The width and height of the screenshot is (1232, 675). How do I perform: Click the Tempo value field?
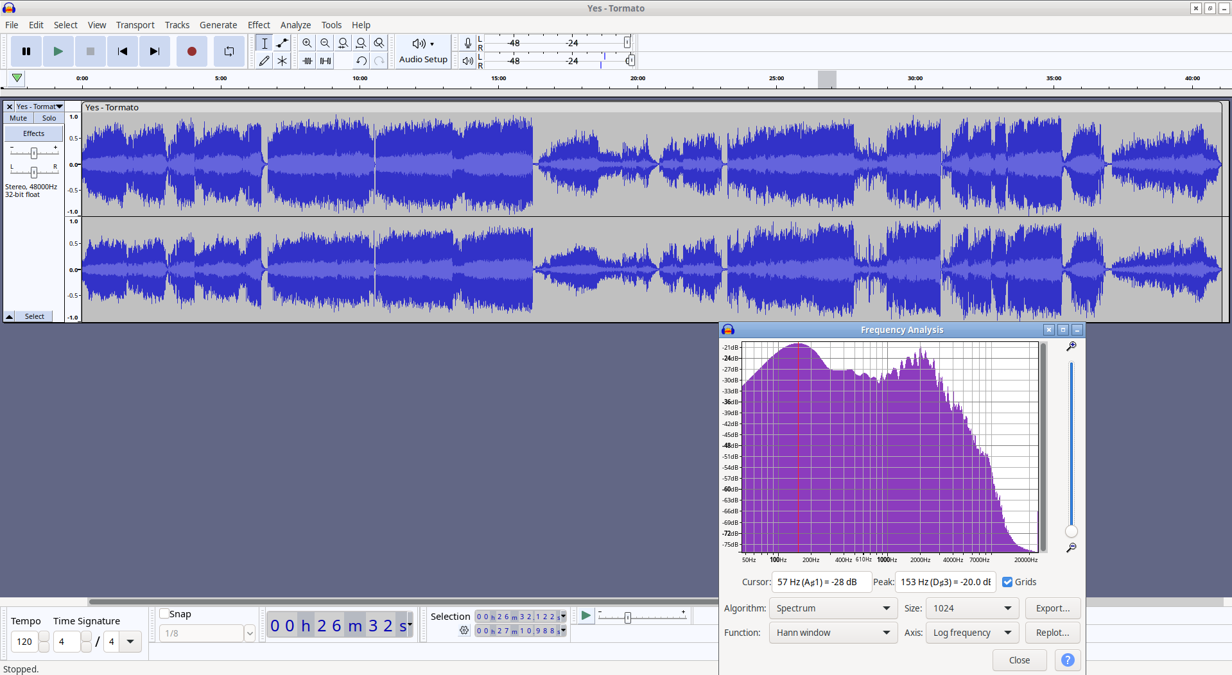[24, 642]
